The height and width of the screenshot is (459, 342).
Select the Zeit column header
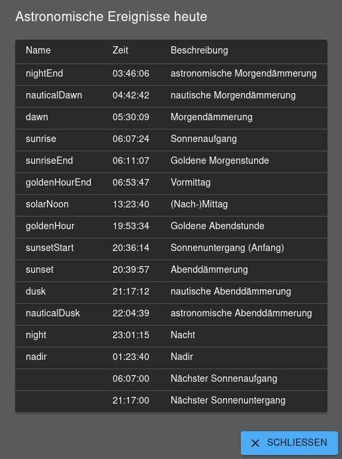point(120,50)
